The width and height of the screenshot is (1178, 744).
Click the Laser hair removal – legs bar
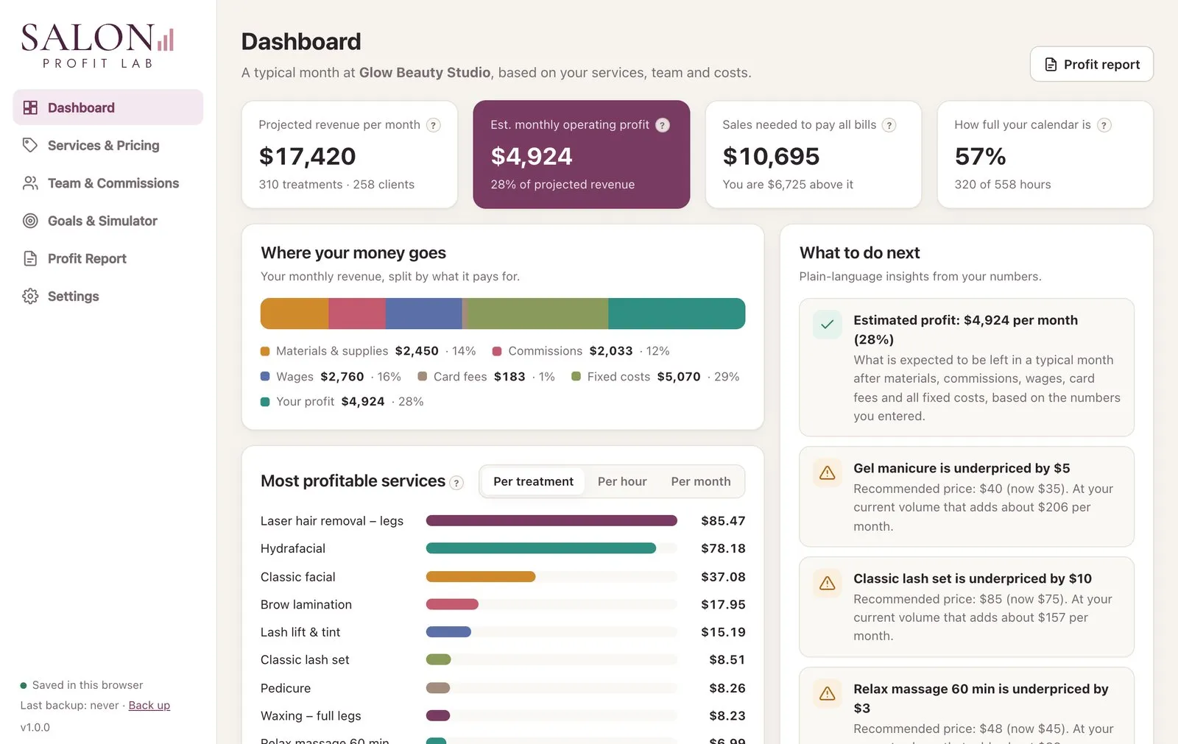pyautogui.click(x=551, y=520)
